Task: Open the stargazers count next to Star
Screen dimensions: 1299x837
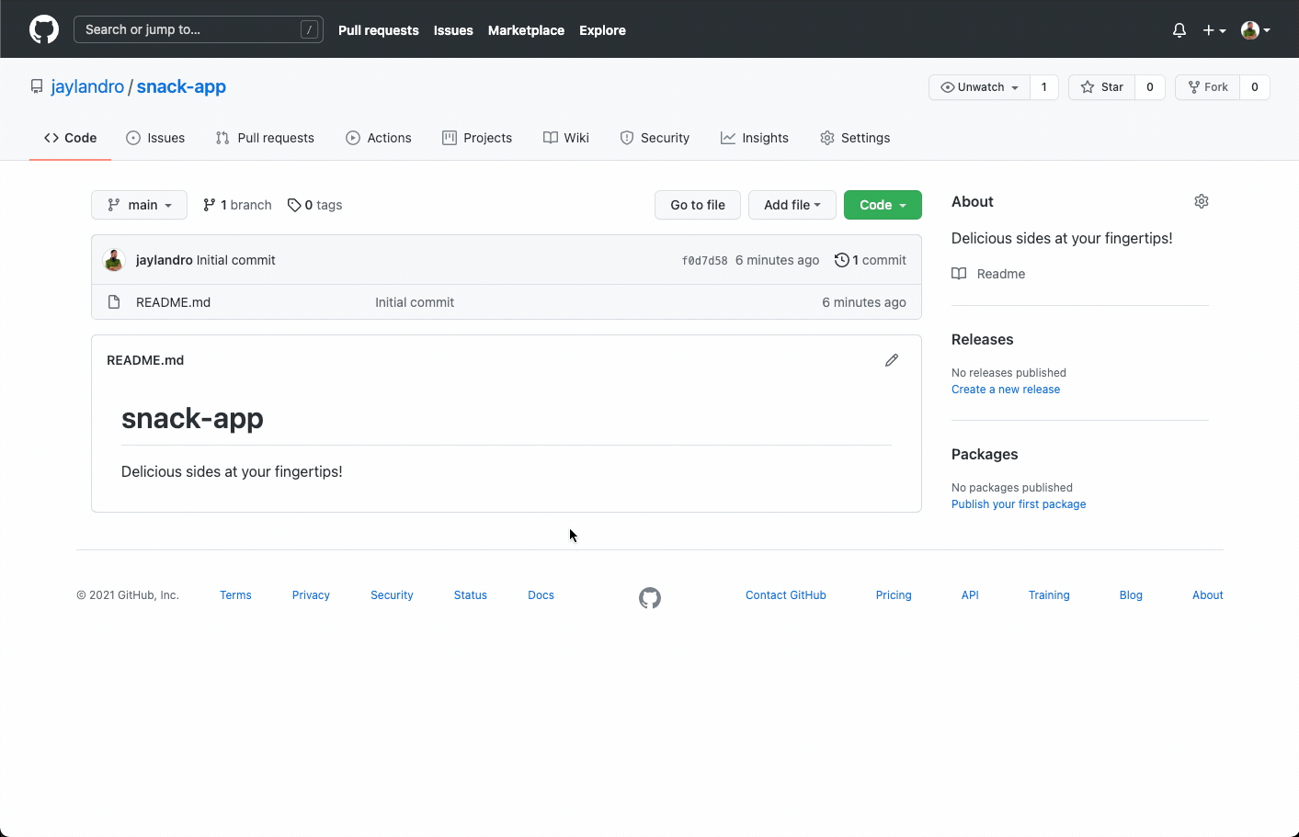Action: tap(1150, 87)
